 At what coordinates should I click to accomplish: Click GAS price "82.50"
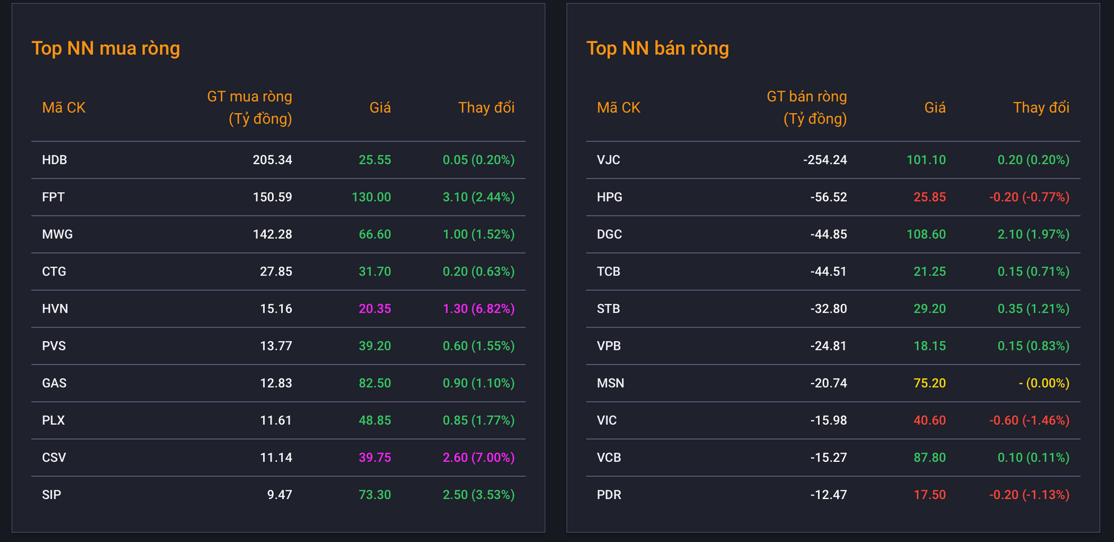click(375, 382)
